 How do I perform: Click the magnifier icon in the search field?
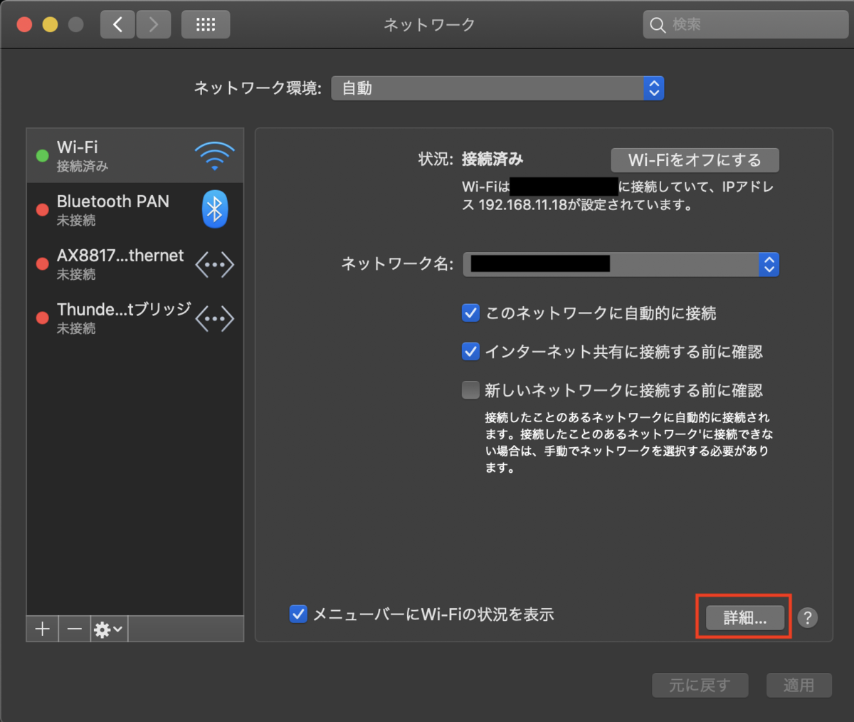(658, 25)
